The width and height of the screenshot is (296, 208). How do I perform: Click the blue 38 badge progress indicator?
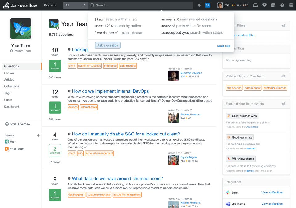(207, 5)
